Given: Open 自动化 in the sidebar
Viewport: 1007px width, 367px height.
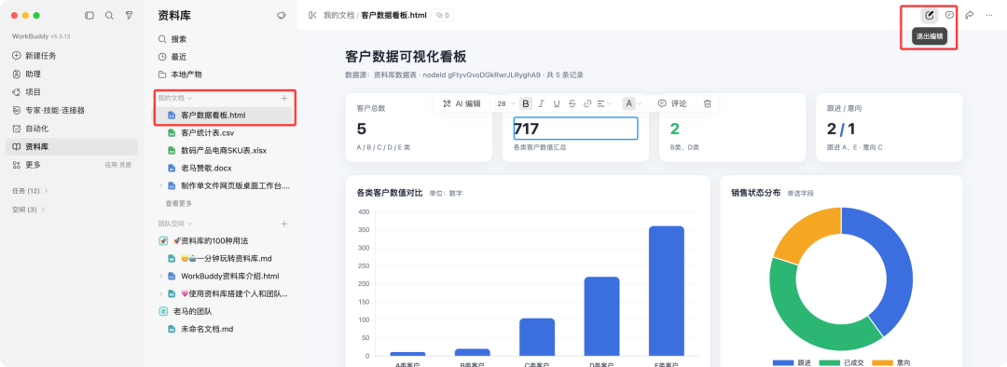Looking at the screenshot, I should pyautogui.click(x=71, y=129).
